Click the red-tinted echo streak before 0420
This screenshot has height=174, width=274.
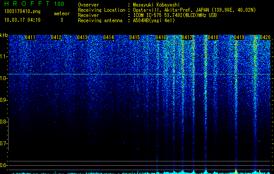255,102
